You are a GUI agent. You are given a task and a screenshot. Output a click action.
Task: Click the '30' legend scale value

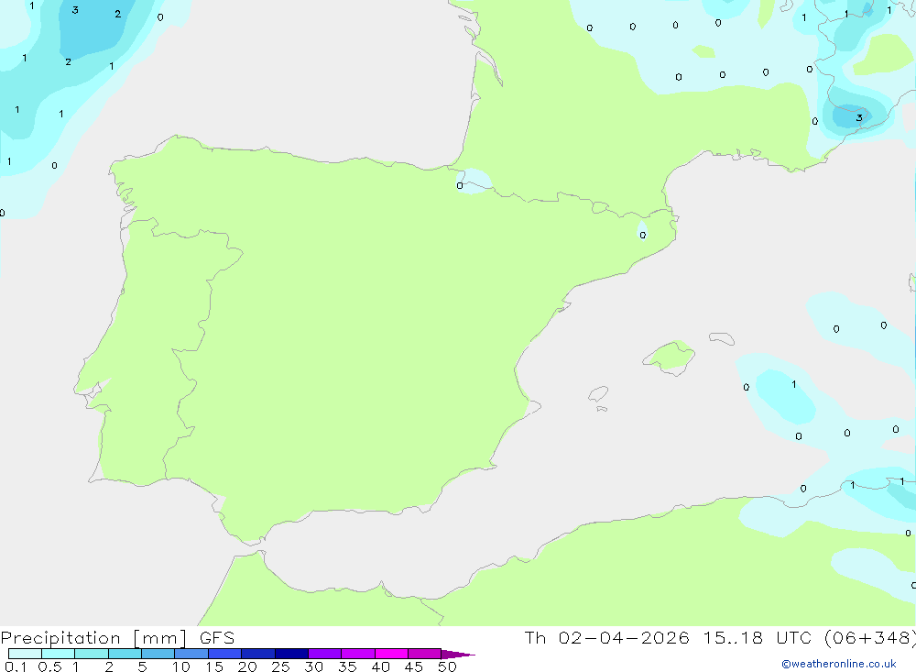tap(313, 666)
